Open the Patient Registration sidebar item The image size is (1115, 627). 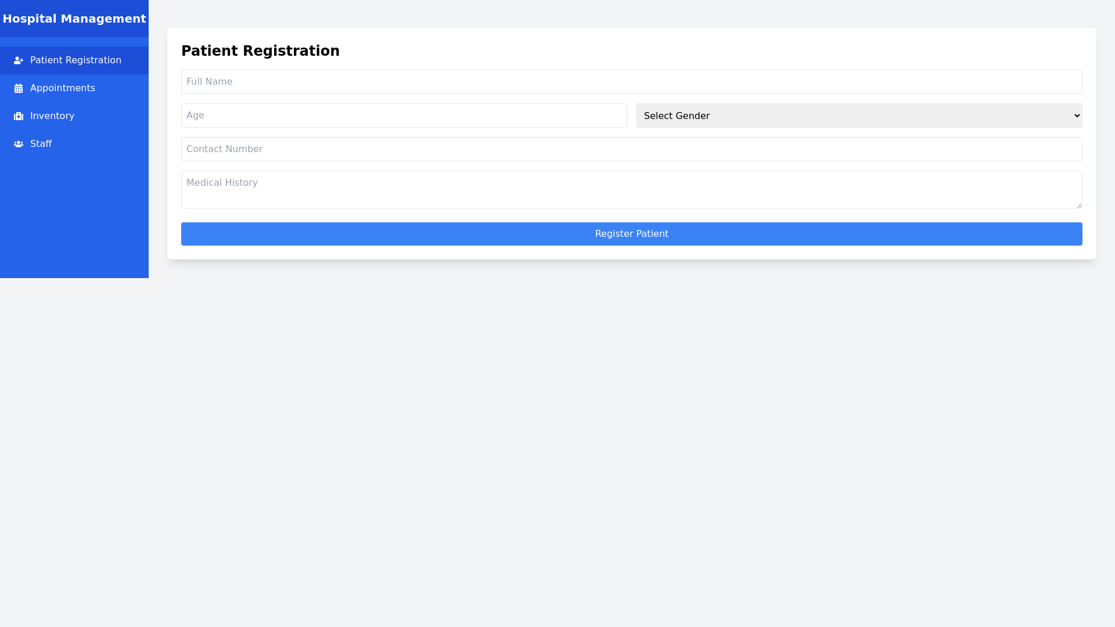75,60
